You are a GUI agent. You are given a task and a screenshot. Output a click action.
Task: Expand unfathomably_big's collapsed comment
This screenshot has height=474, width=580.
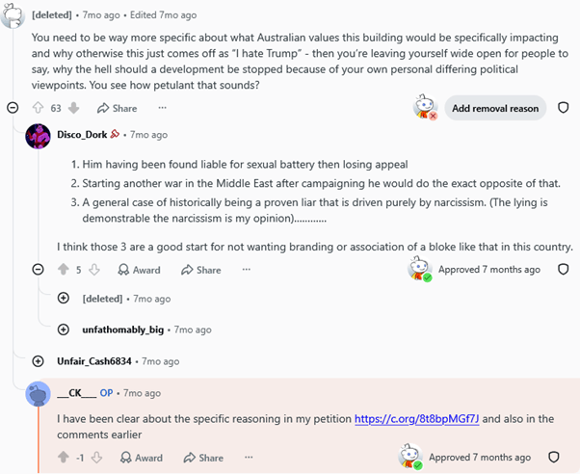(x=64, y=329)
